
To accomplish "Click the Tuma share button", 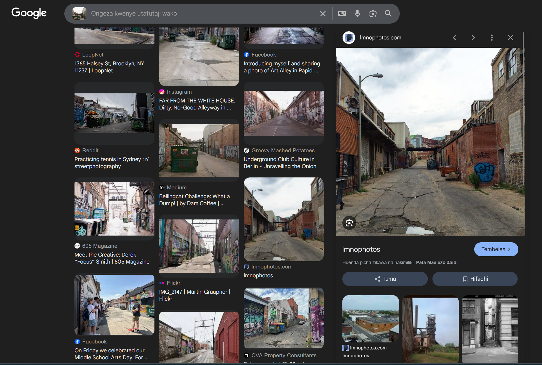I will (385, 279).
